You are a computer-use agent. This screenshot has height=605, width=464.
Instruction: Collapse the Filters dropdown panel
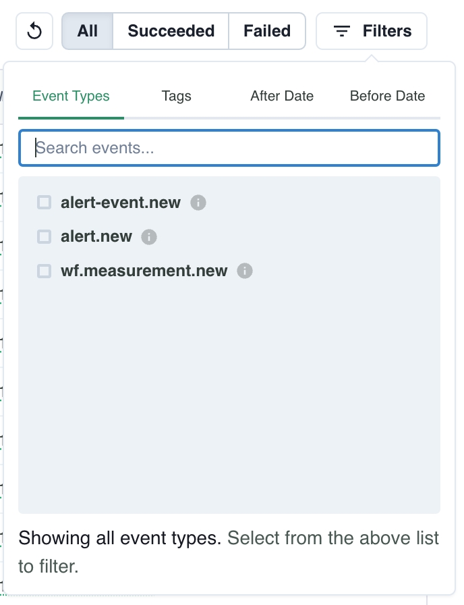(x=372, y=31)
